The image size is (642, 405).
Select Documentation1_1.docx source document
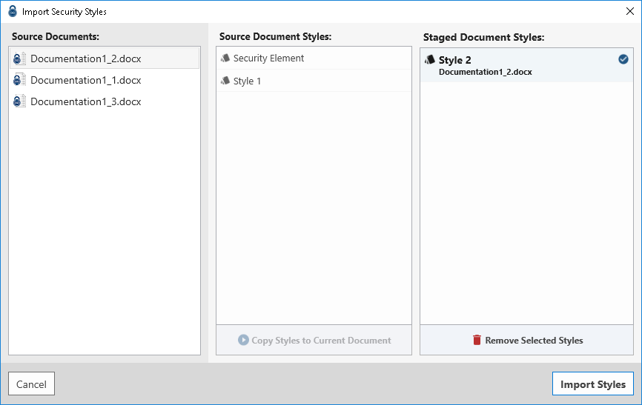tap(85, 80)
